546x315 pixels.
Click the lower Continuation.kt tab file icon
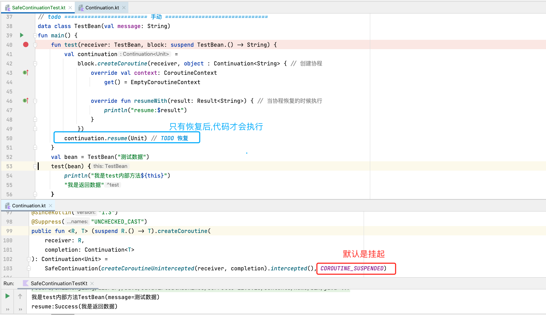pyautogui.click(x=8, y=206)
